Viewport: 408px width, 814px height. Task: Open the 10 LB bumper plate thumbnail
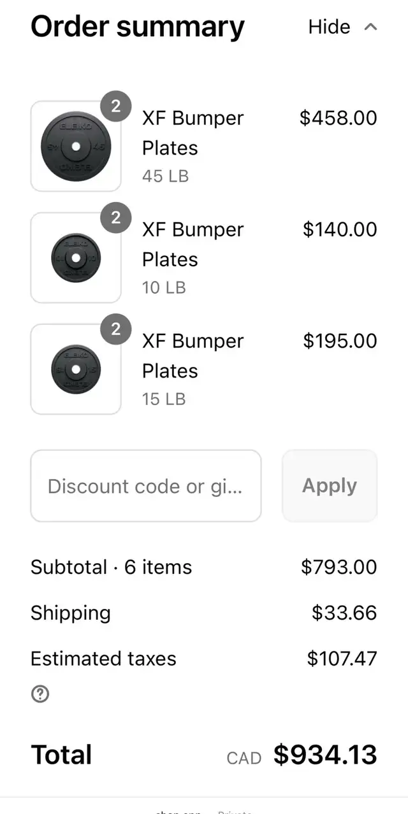click(x=76, y=257)
